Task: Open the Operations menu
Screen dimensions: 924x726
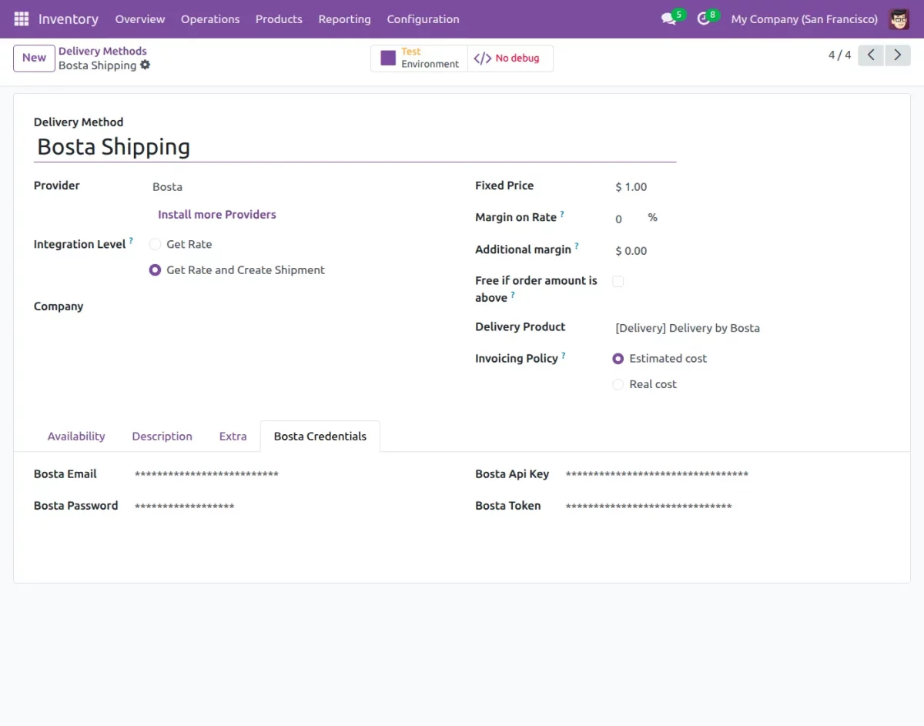Action: pyautogui.click(x=210, y=19)
